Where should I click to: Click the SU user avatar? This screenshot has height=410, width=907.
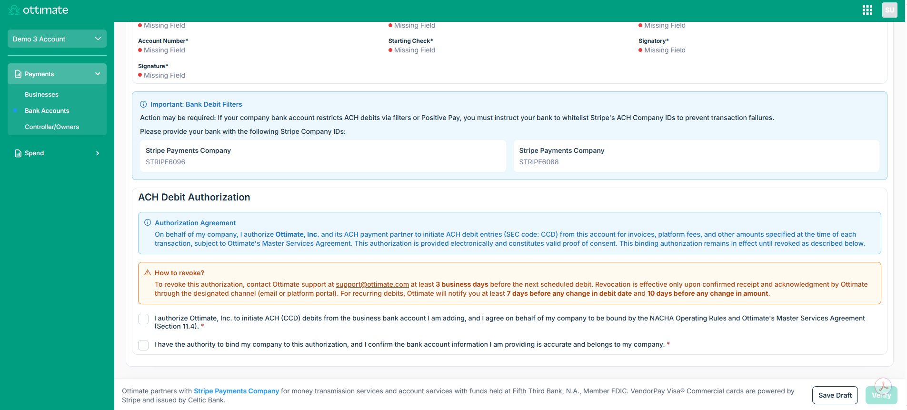(x=889, y=10)
